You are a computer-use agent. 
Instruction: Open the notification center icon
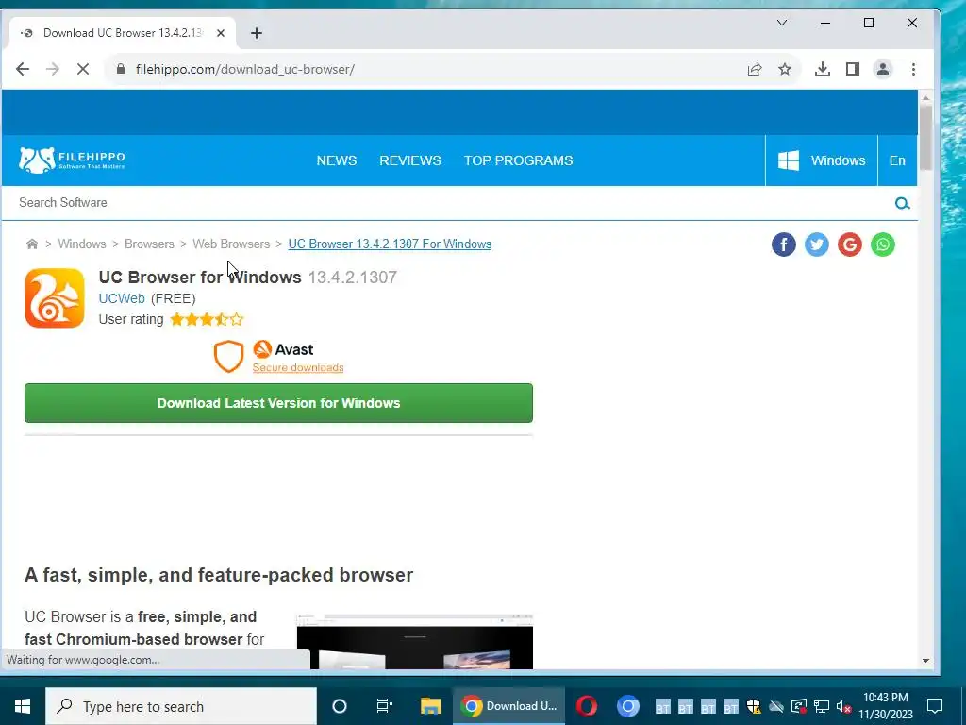[x=935, y=706]
